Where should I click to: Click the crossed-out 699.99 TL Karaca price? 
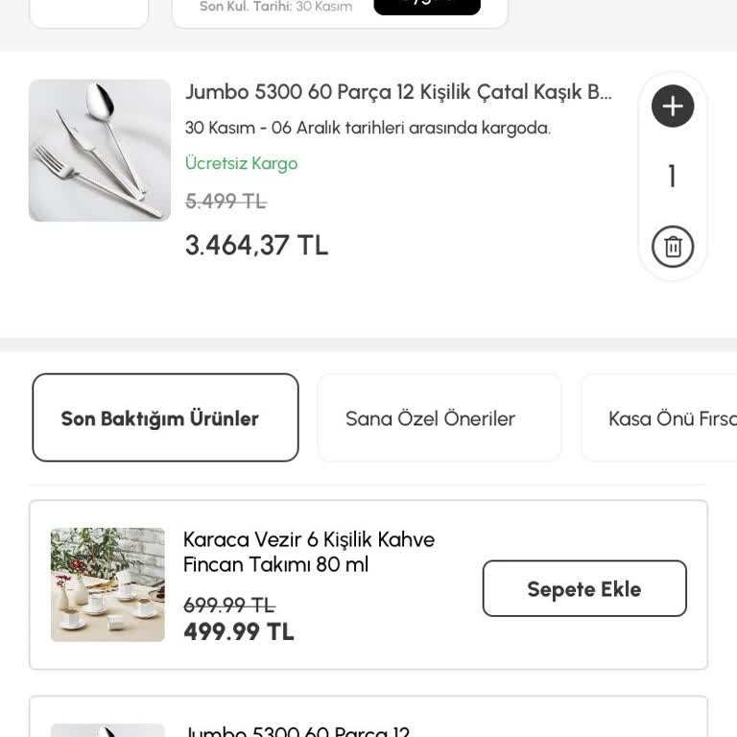click(x=228, y=605)
